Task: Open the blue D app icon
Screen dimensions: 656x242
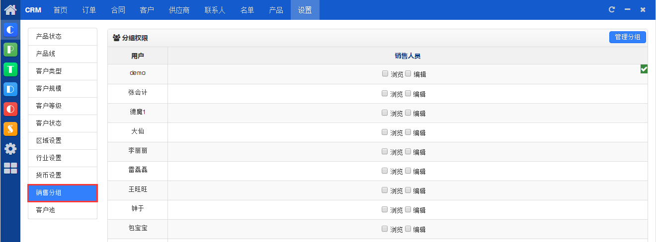Action: [x=10, y=89]
